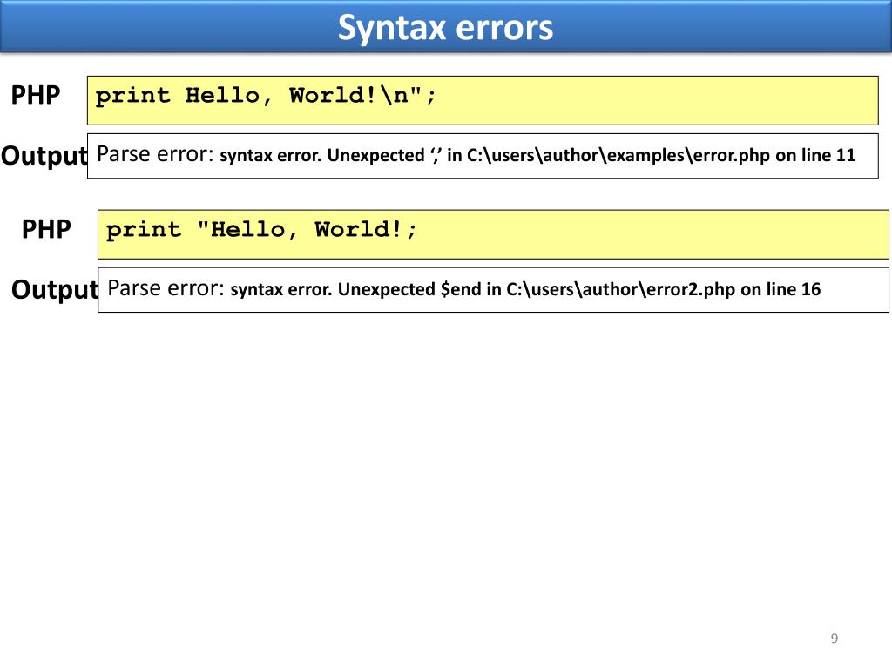
Task: Click the first PHP label above the first Output label
Action: click(36, 95)
